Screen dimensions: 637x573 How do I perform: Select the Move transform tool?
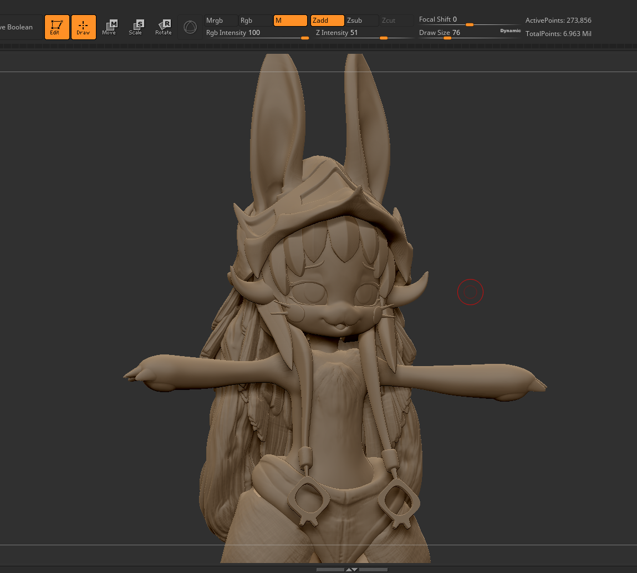tap(109, 27)
